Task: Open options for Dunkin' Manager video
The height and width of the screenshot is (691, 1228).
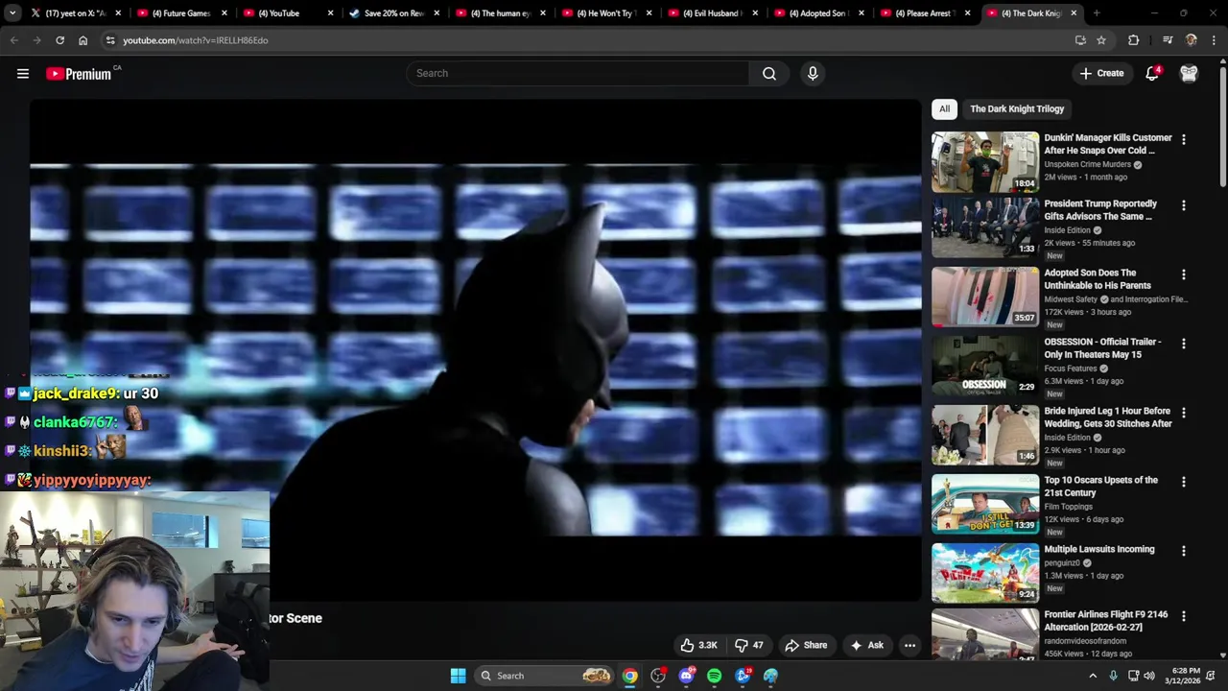Action: coord(1183,139)
